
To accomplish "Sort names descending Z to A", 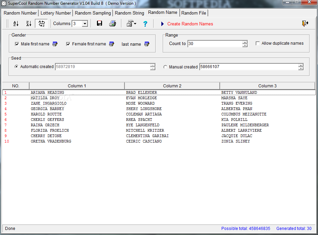I will point(29,24).
